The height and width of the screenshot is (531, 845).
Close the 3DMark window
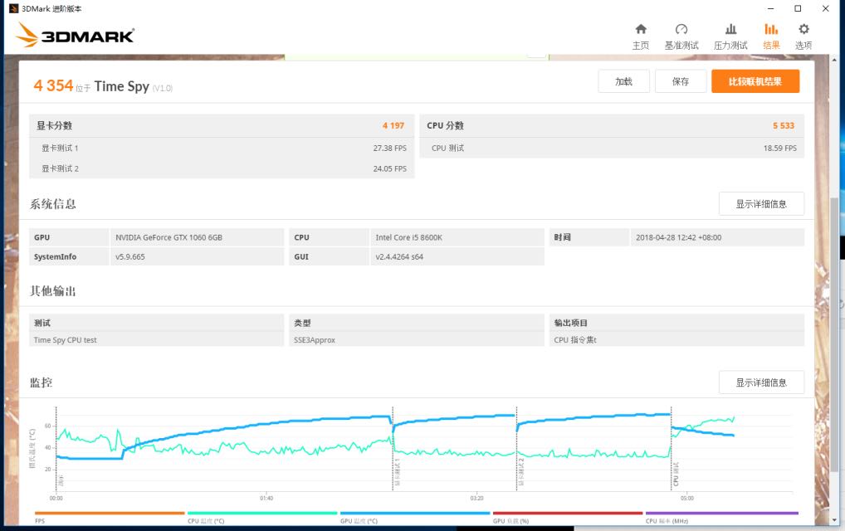pos(825,8)
